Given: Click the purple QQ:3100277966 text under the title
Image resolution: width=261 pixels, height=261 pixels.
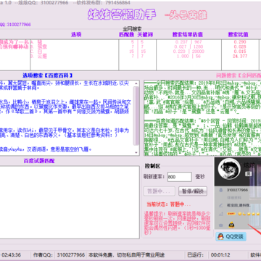Looking at the screenshot, I should pos(15,25).
